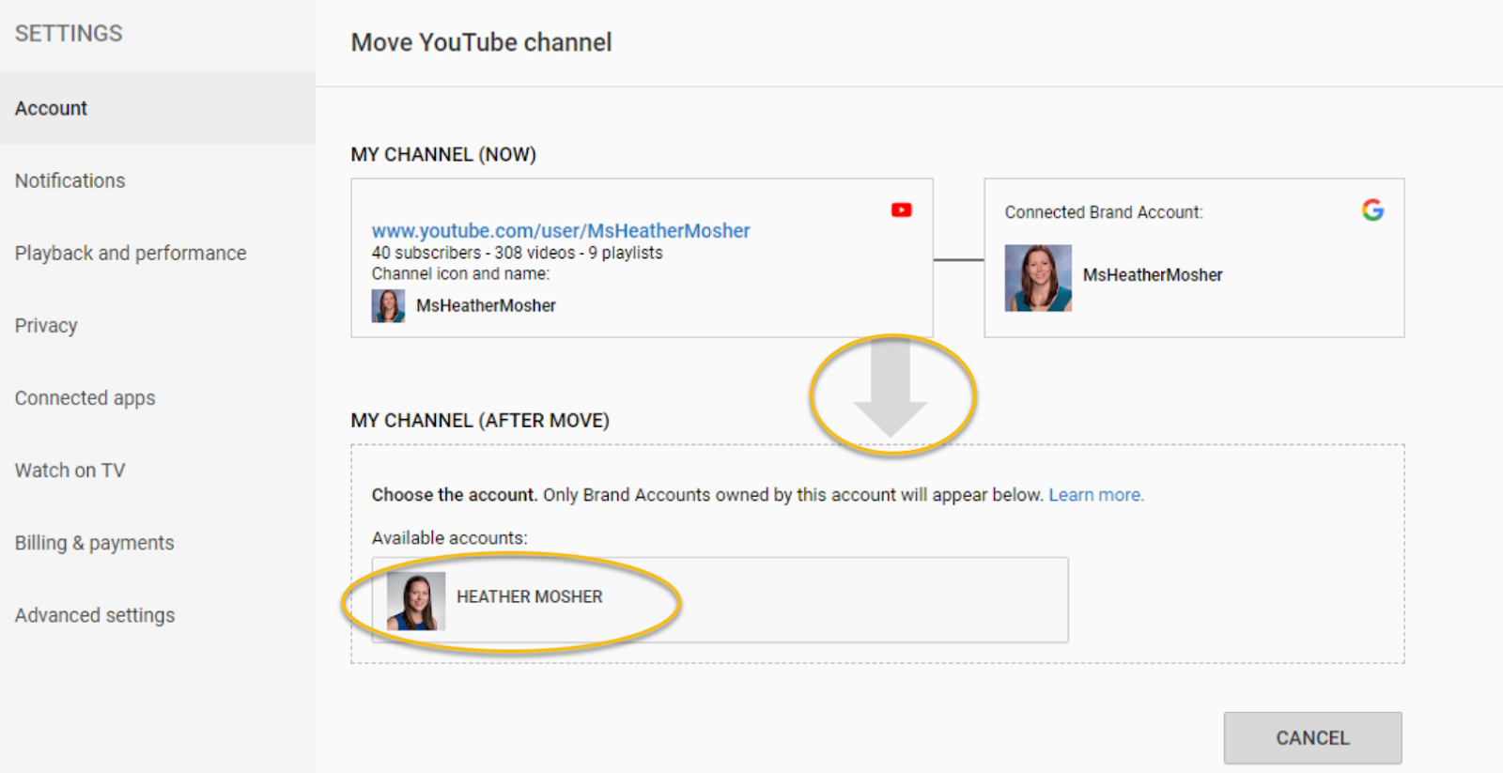Open Connected apps settings
The width and height of the screenshot is (1503, 773).
(x=158, y=397)
